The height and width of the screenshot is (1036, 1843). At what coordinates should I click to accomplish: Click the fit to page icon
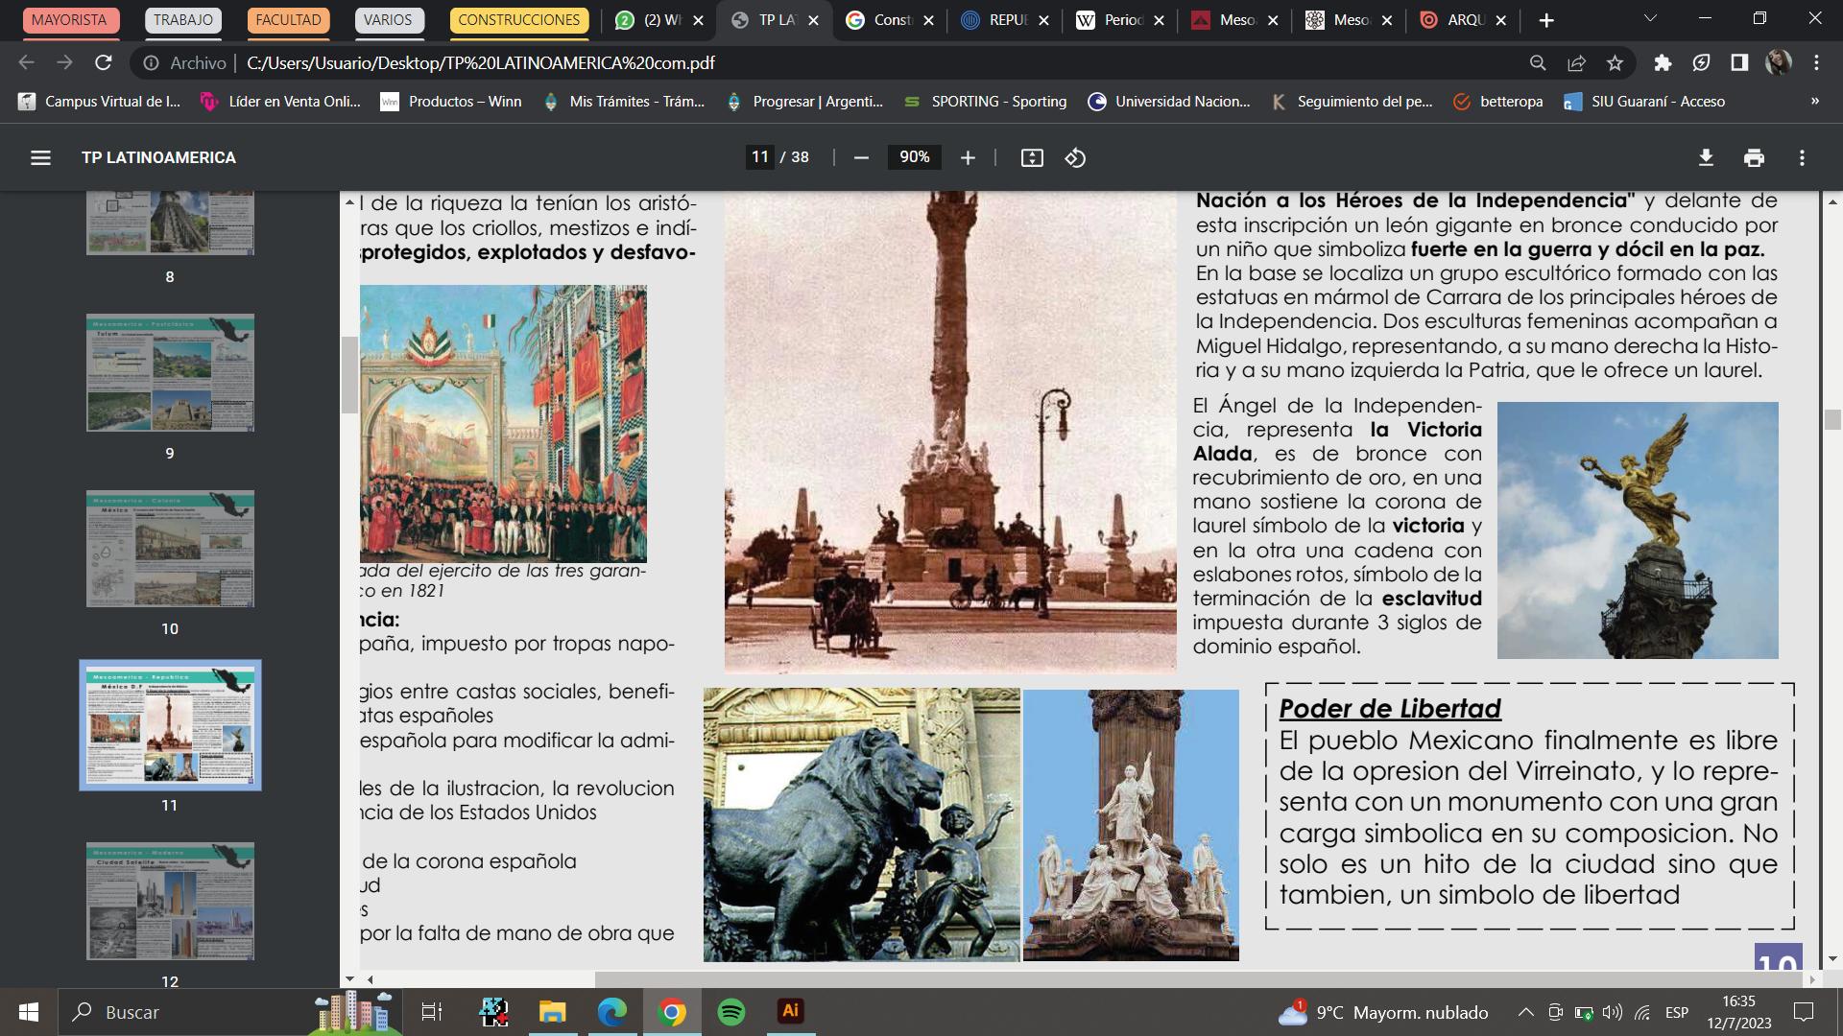point(1032,157)
